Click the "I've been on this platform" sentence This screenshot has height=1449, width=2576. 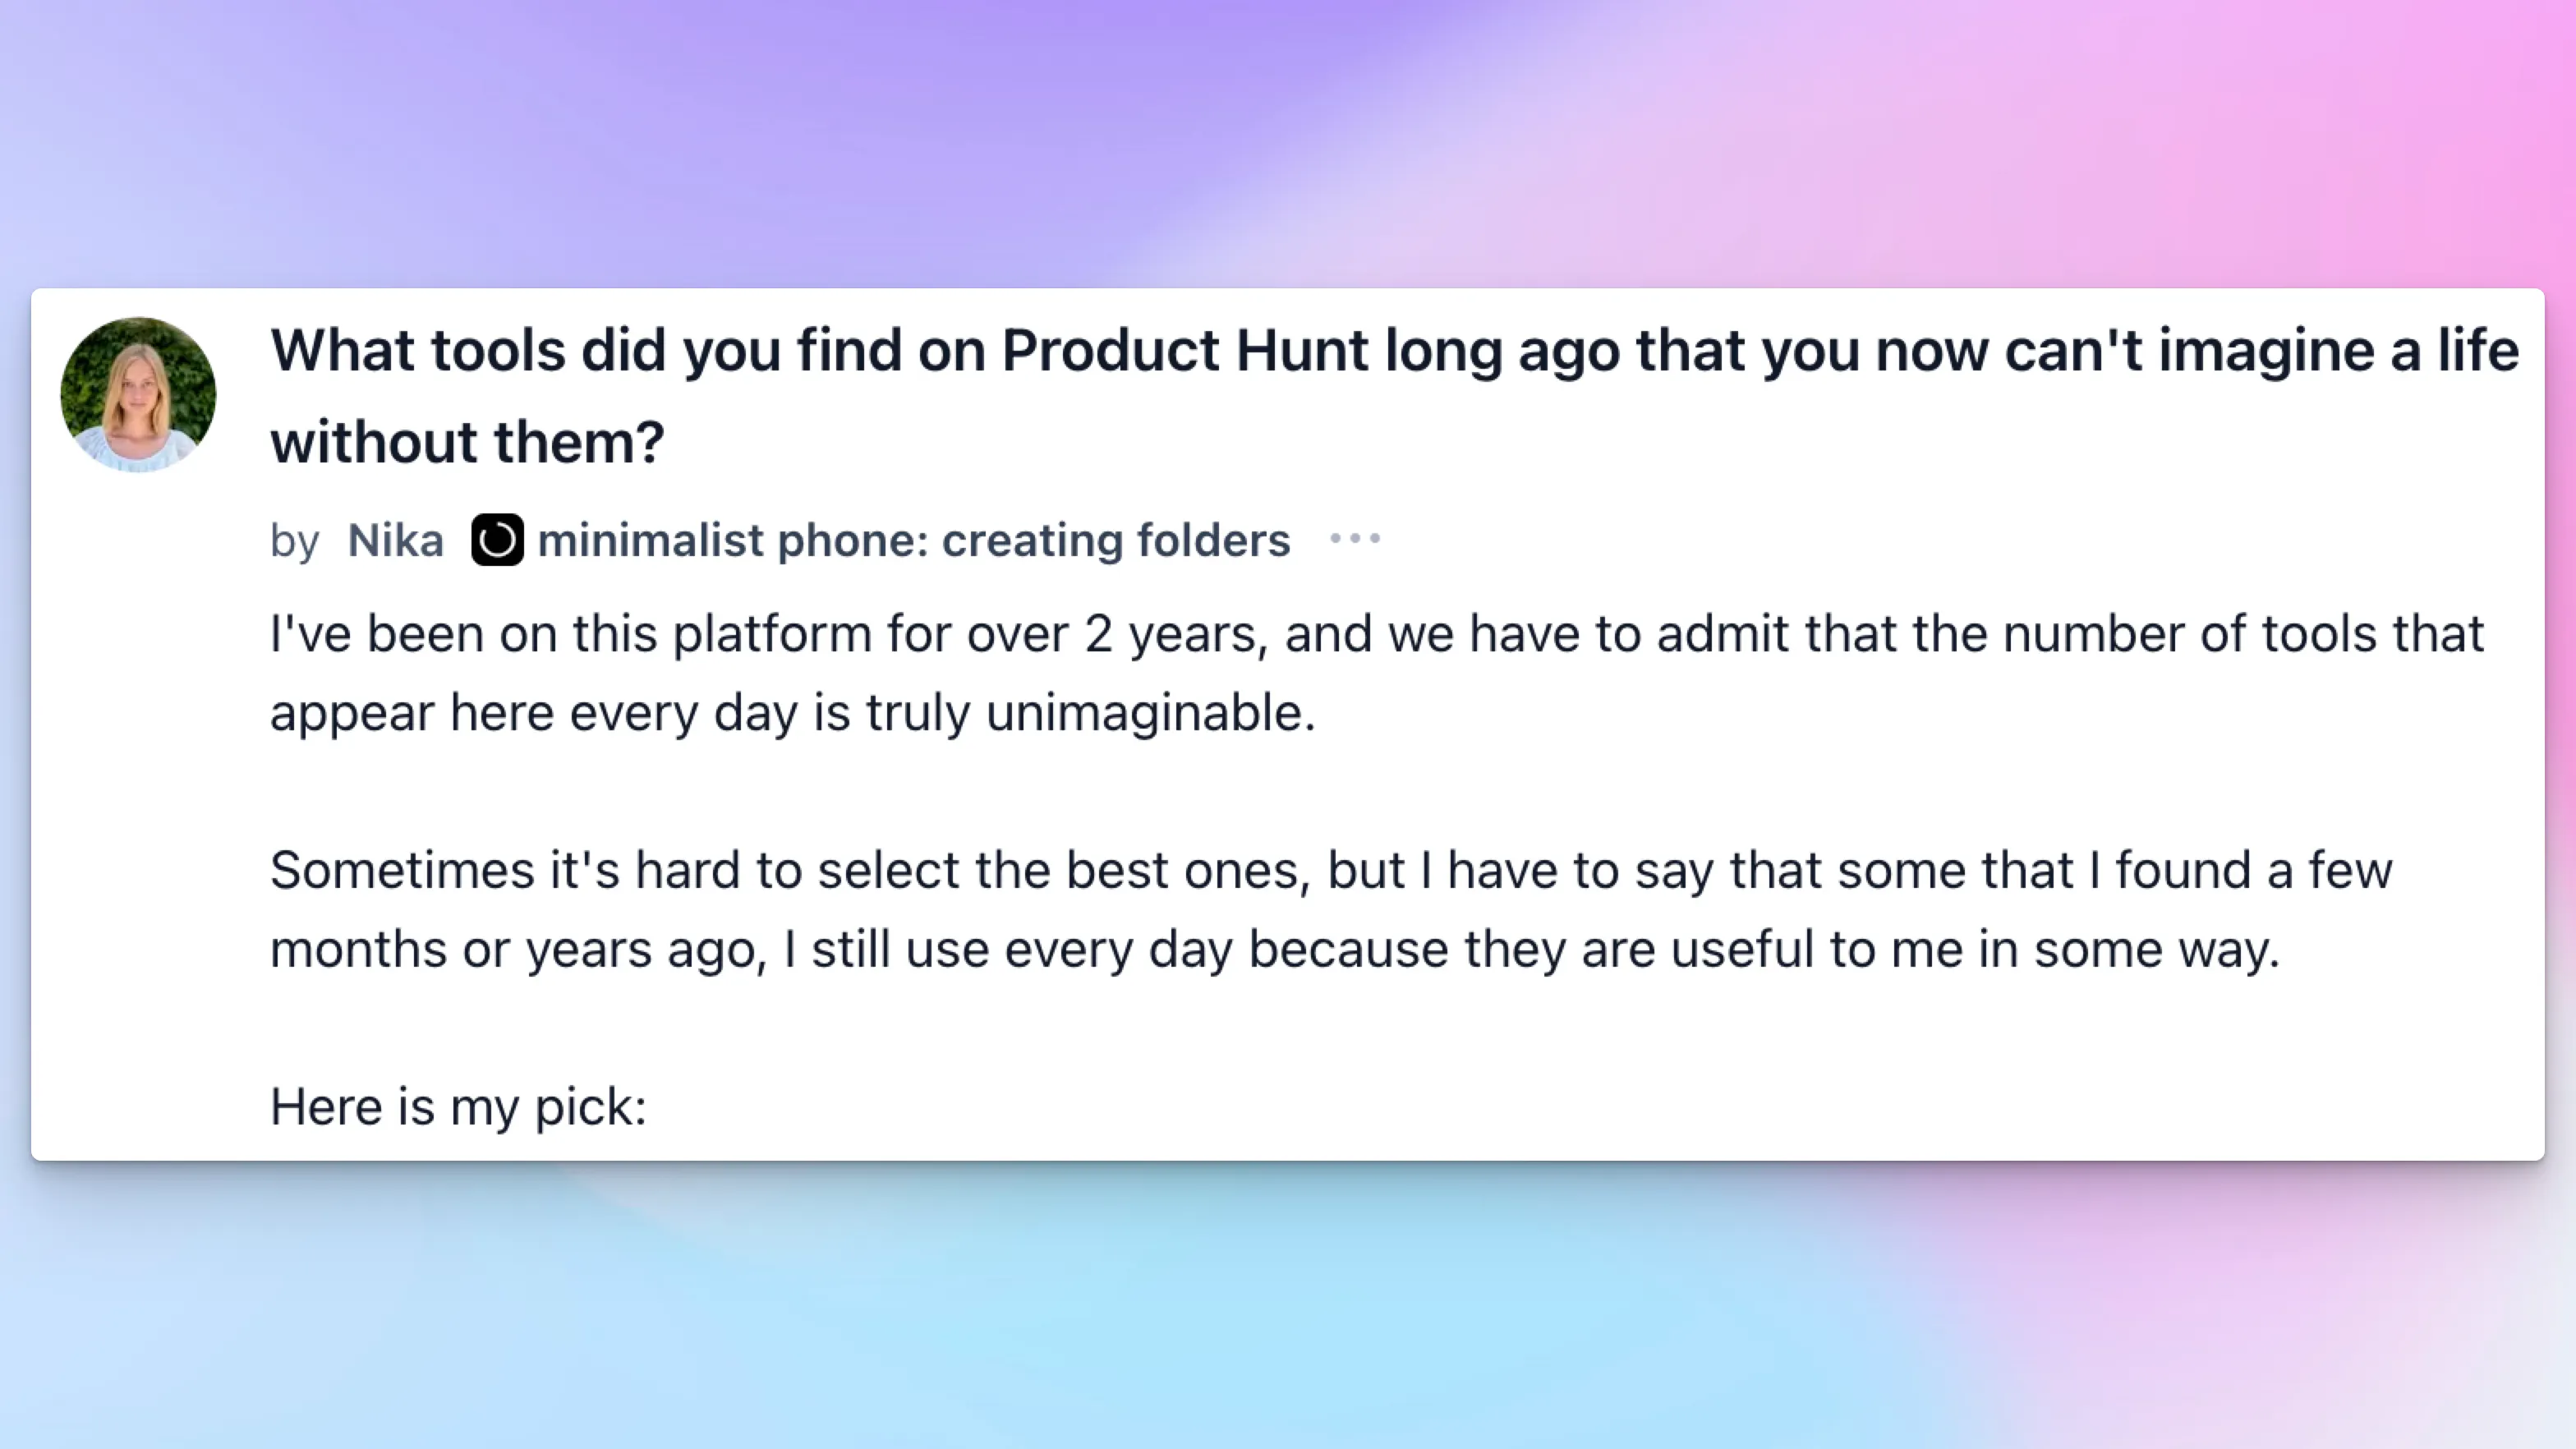1377,673
